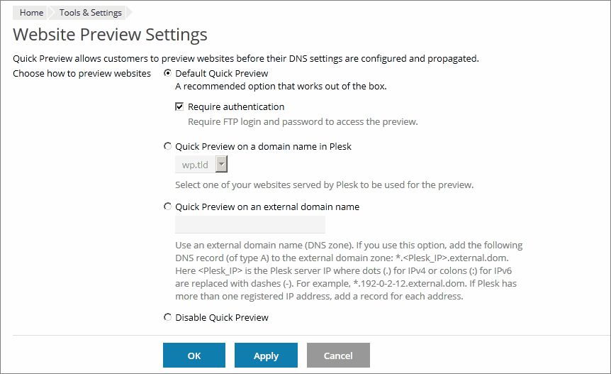Select the external domain name radio button
This screenshot has width=611, height=374.
[167, 207]
